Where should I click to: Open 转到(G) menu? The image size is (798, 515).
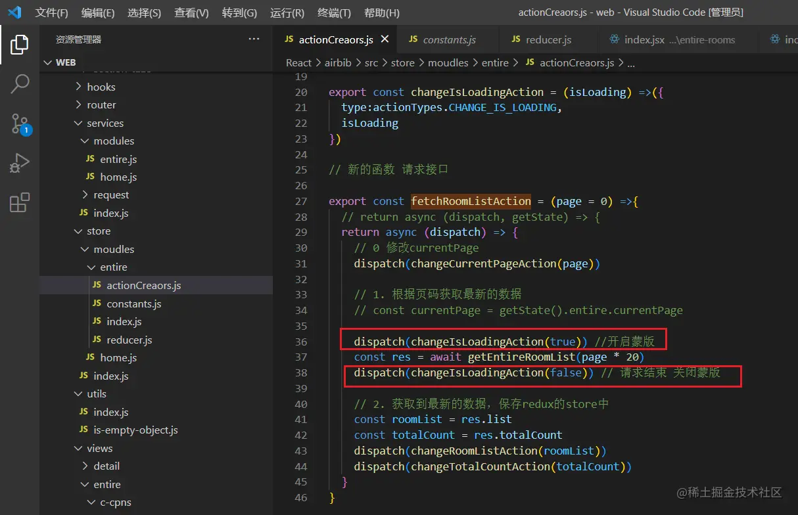(240, 12)
